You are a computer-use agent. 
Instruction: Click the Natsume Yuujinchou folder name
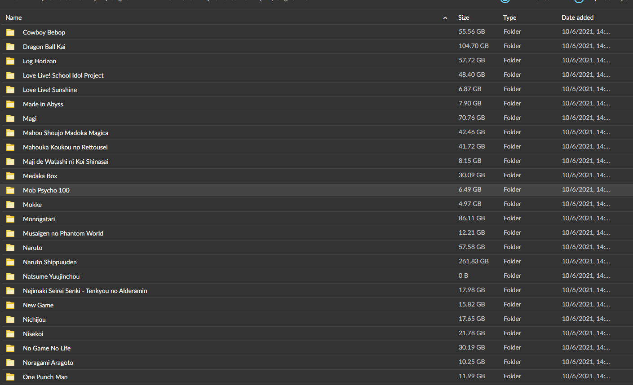tap(51, 276)
